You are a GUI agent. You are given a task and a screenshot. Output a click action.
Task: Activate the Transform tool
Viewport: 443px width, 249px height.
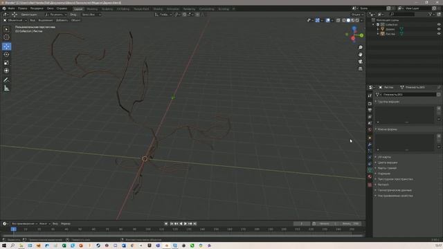click(x=6, y=71)
